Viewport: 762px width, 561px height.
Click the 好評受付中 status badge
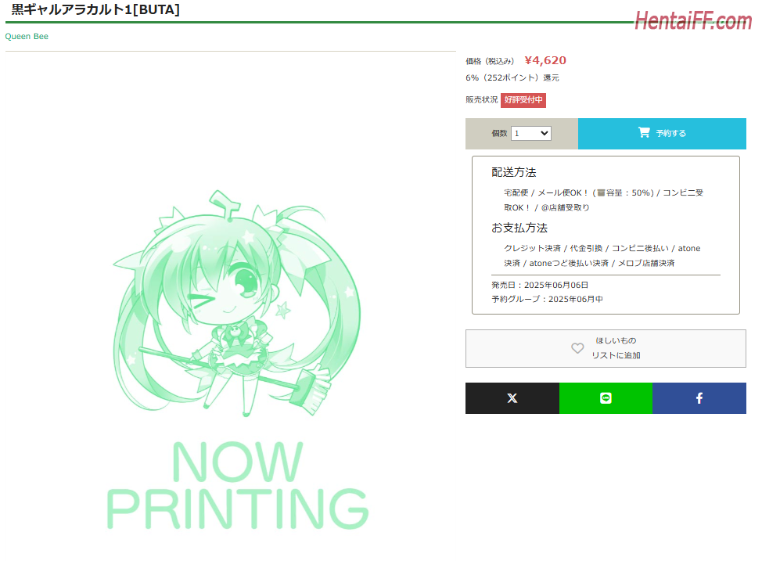click(523, 100)
